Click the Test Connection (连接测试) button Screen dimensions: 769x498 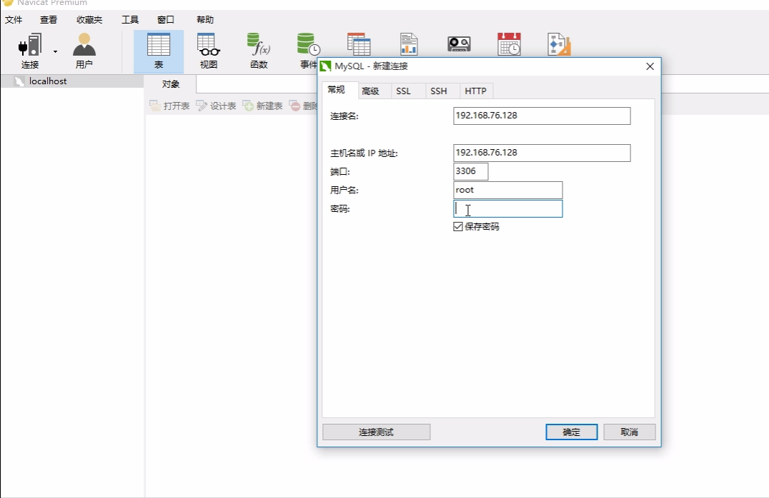[376, 432]
